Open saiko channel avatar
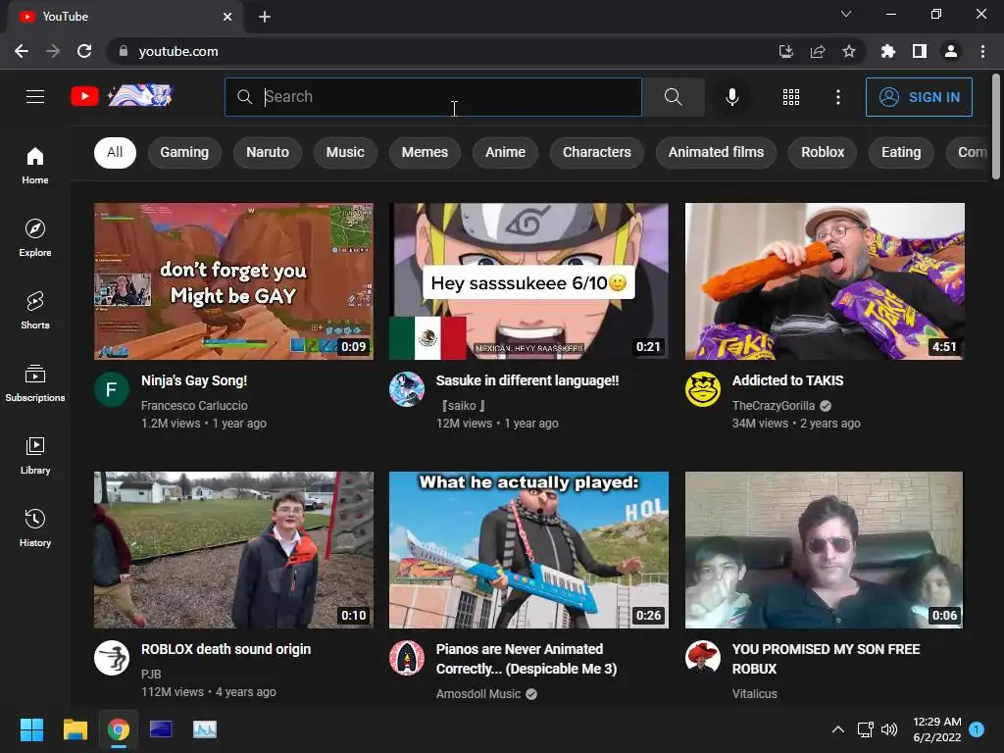Screen dimensions: 1004x753 [407, 389]
